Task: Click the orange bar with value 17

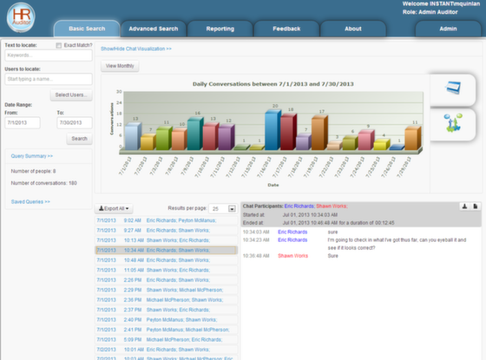Action: pos(319,133)
